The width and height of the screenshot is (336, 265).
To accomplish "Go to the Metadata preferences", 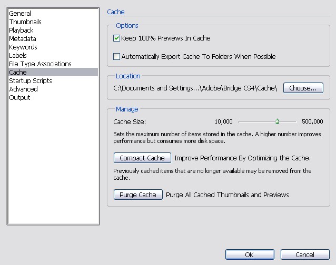I will (53, 39).
